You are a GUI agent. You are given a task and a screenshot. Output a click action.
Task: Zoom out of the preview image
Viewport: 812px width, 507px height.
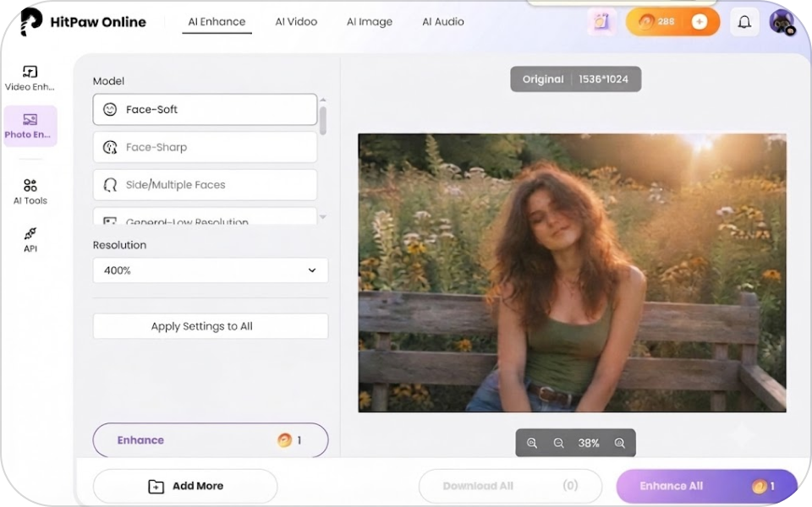pyautogui.click(x=558, y=443)
